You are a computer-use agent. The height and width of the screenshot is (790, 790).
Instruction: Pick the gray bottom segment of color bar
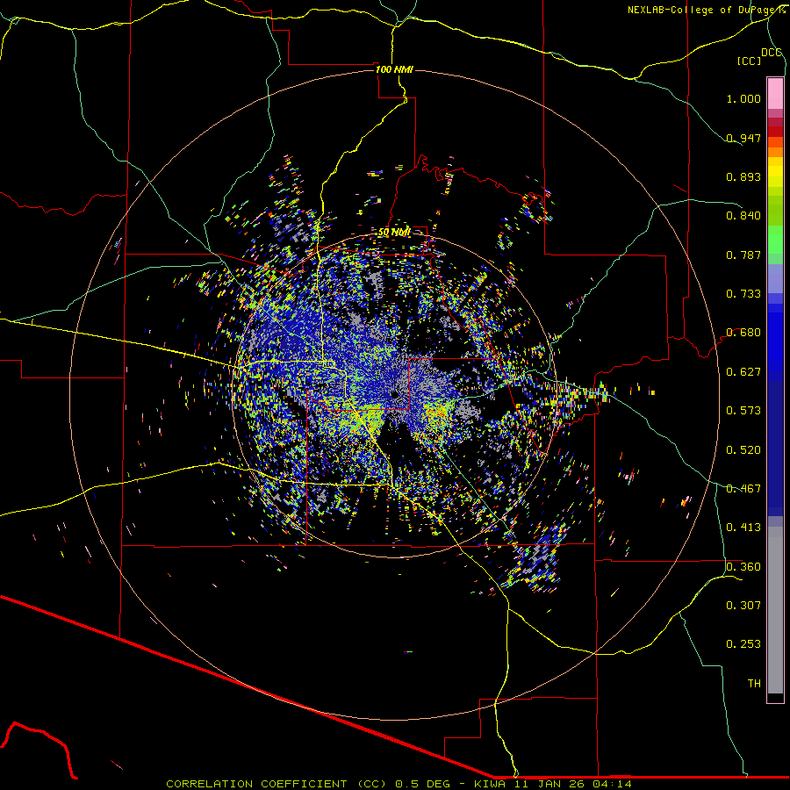tap(775, 610)
